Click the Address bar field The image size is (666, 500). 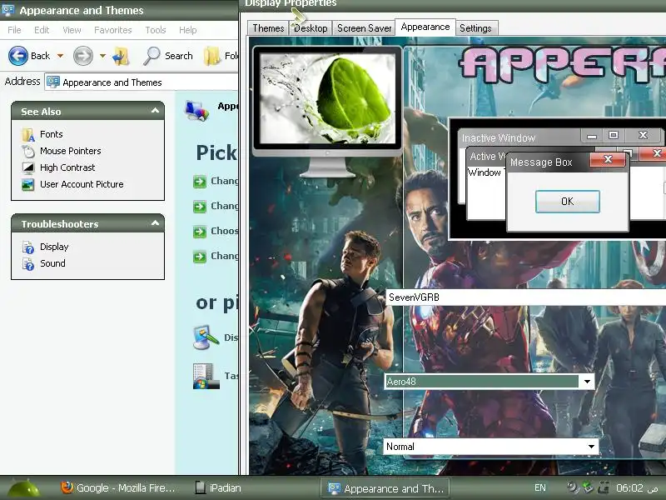tap(142, 82)
